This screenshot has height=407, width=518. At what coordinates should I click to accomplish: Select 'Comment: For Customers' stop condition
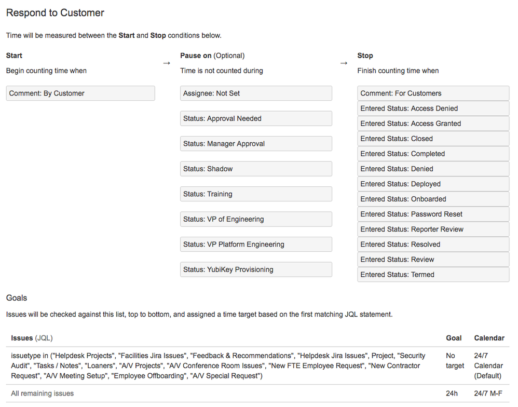(x=433, y=93)
